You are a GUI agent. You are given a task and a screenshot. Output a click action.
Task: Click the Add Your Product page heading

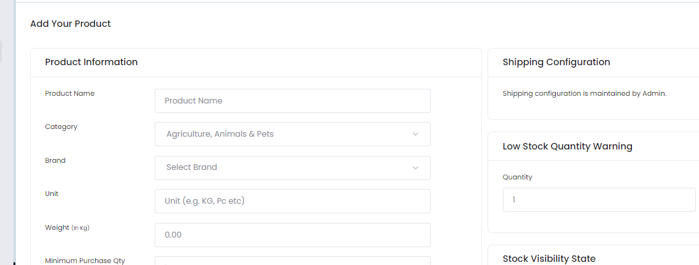(70, 24)
